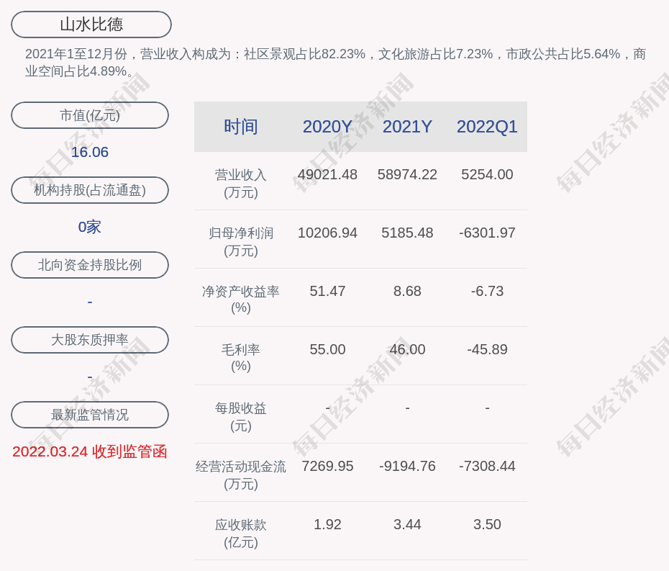
Task: Click gross margin value 55.00
Action: (327, 349)
